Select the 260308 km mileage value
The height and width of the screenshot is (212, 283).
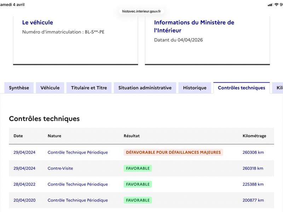(253, 152)
